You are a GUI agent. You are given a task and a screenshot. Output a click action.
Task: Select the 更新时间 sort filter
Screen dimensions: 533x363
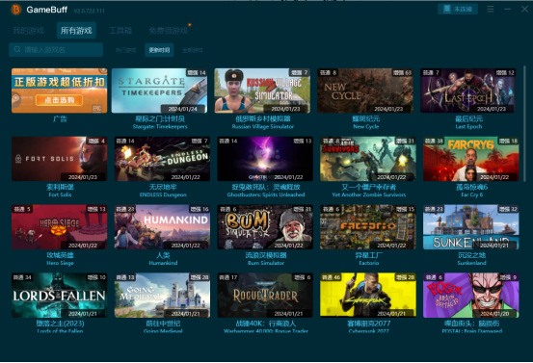click(159, 50)
